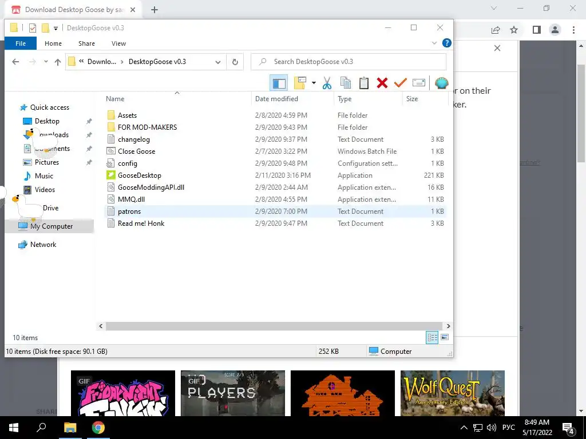
Task: Sort files by the Type column
Action: click(x=345, y=99)
